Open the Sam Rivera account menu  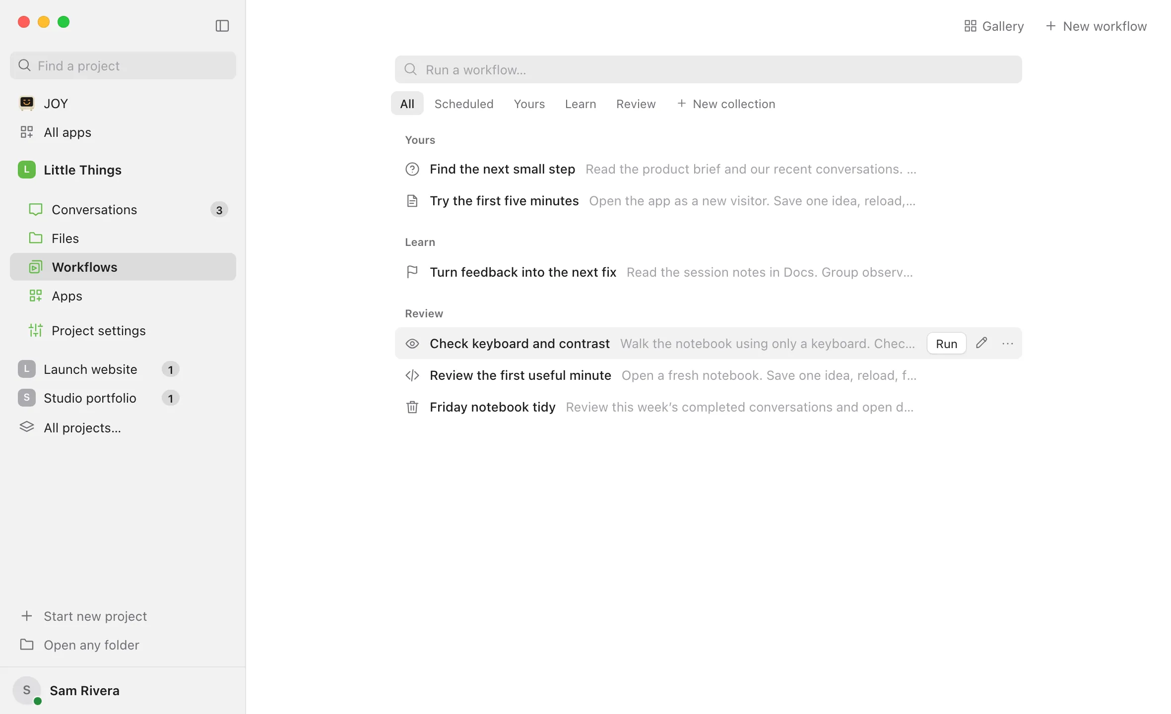coord(123,690)
